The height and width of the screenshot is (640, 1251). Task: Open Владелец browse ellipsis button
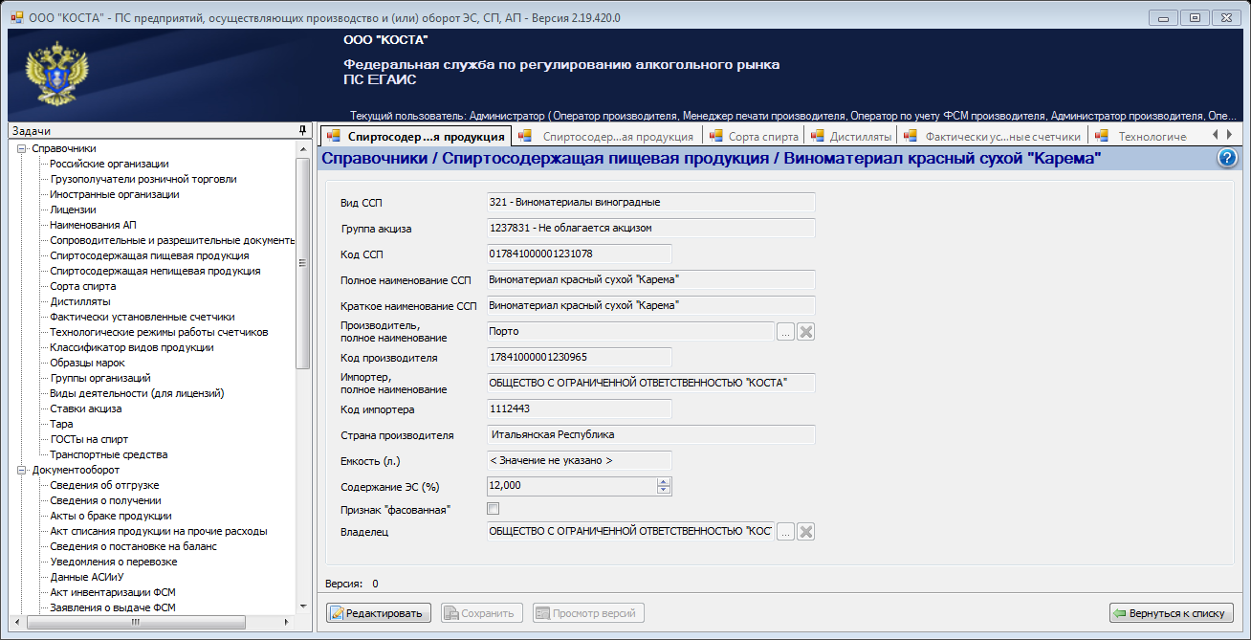784,532
